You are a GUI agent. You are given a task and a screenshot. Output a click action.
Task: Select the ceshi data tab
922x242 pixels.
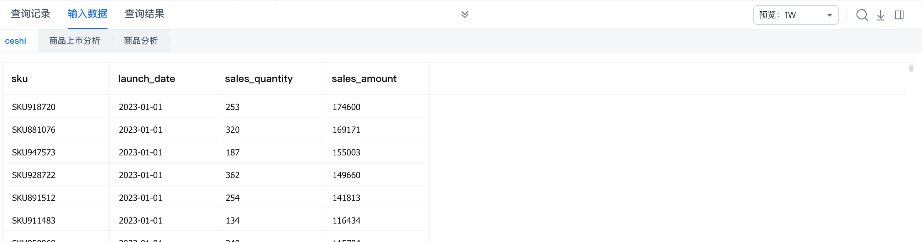coord(15,41)
